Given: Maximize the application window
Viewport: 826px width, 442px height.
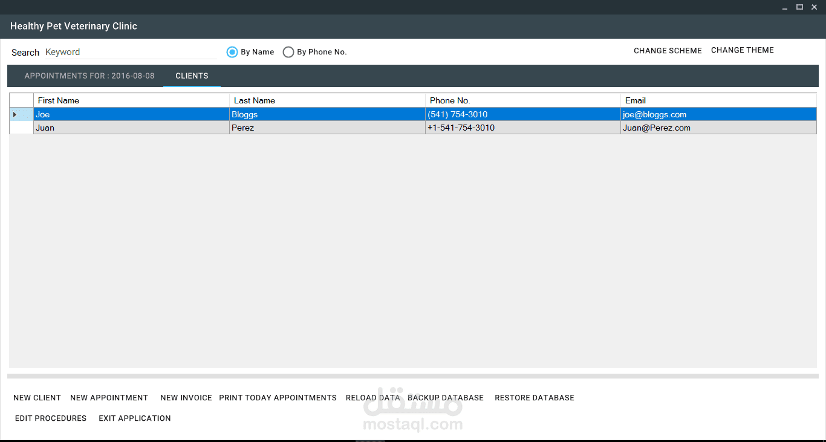Looking at the screenshot, I should (x=799, y=7).
